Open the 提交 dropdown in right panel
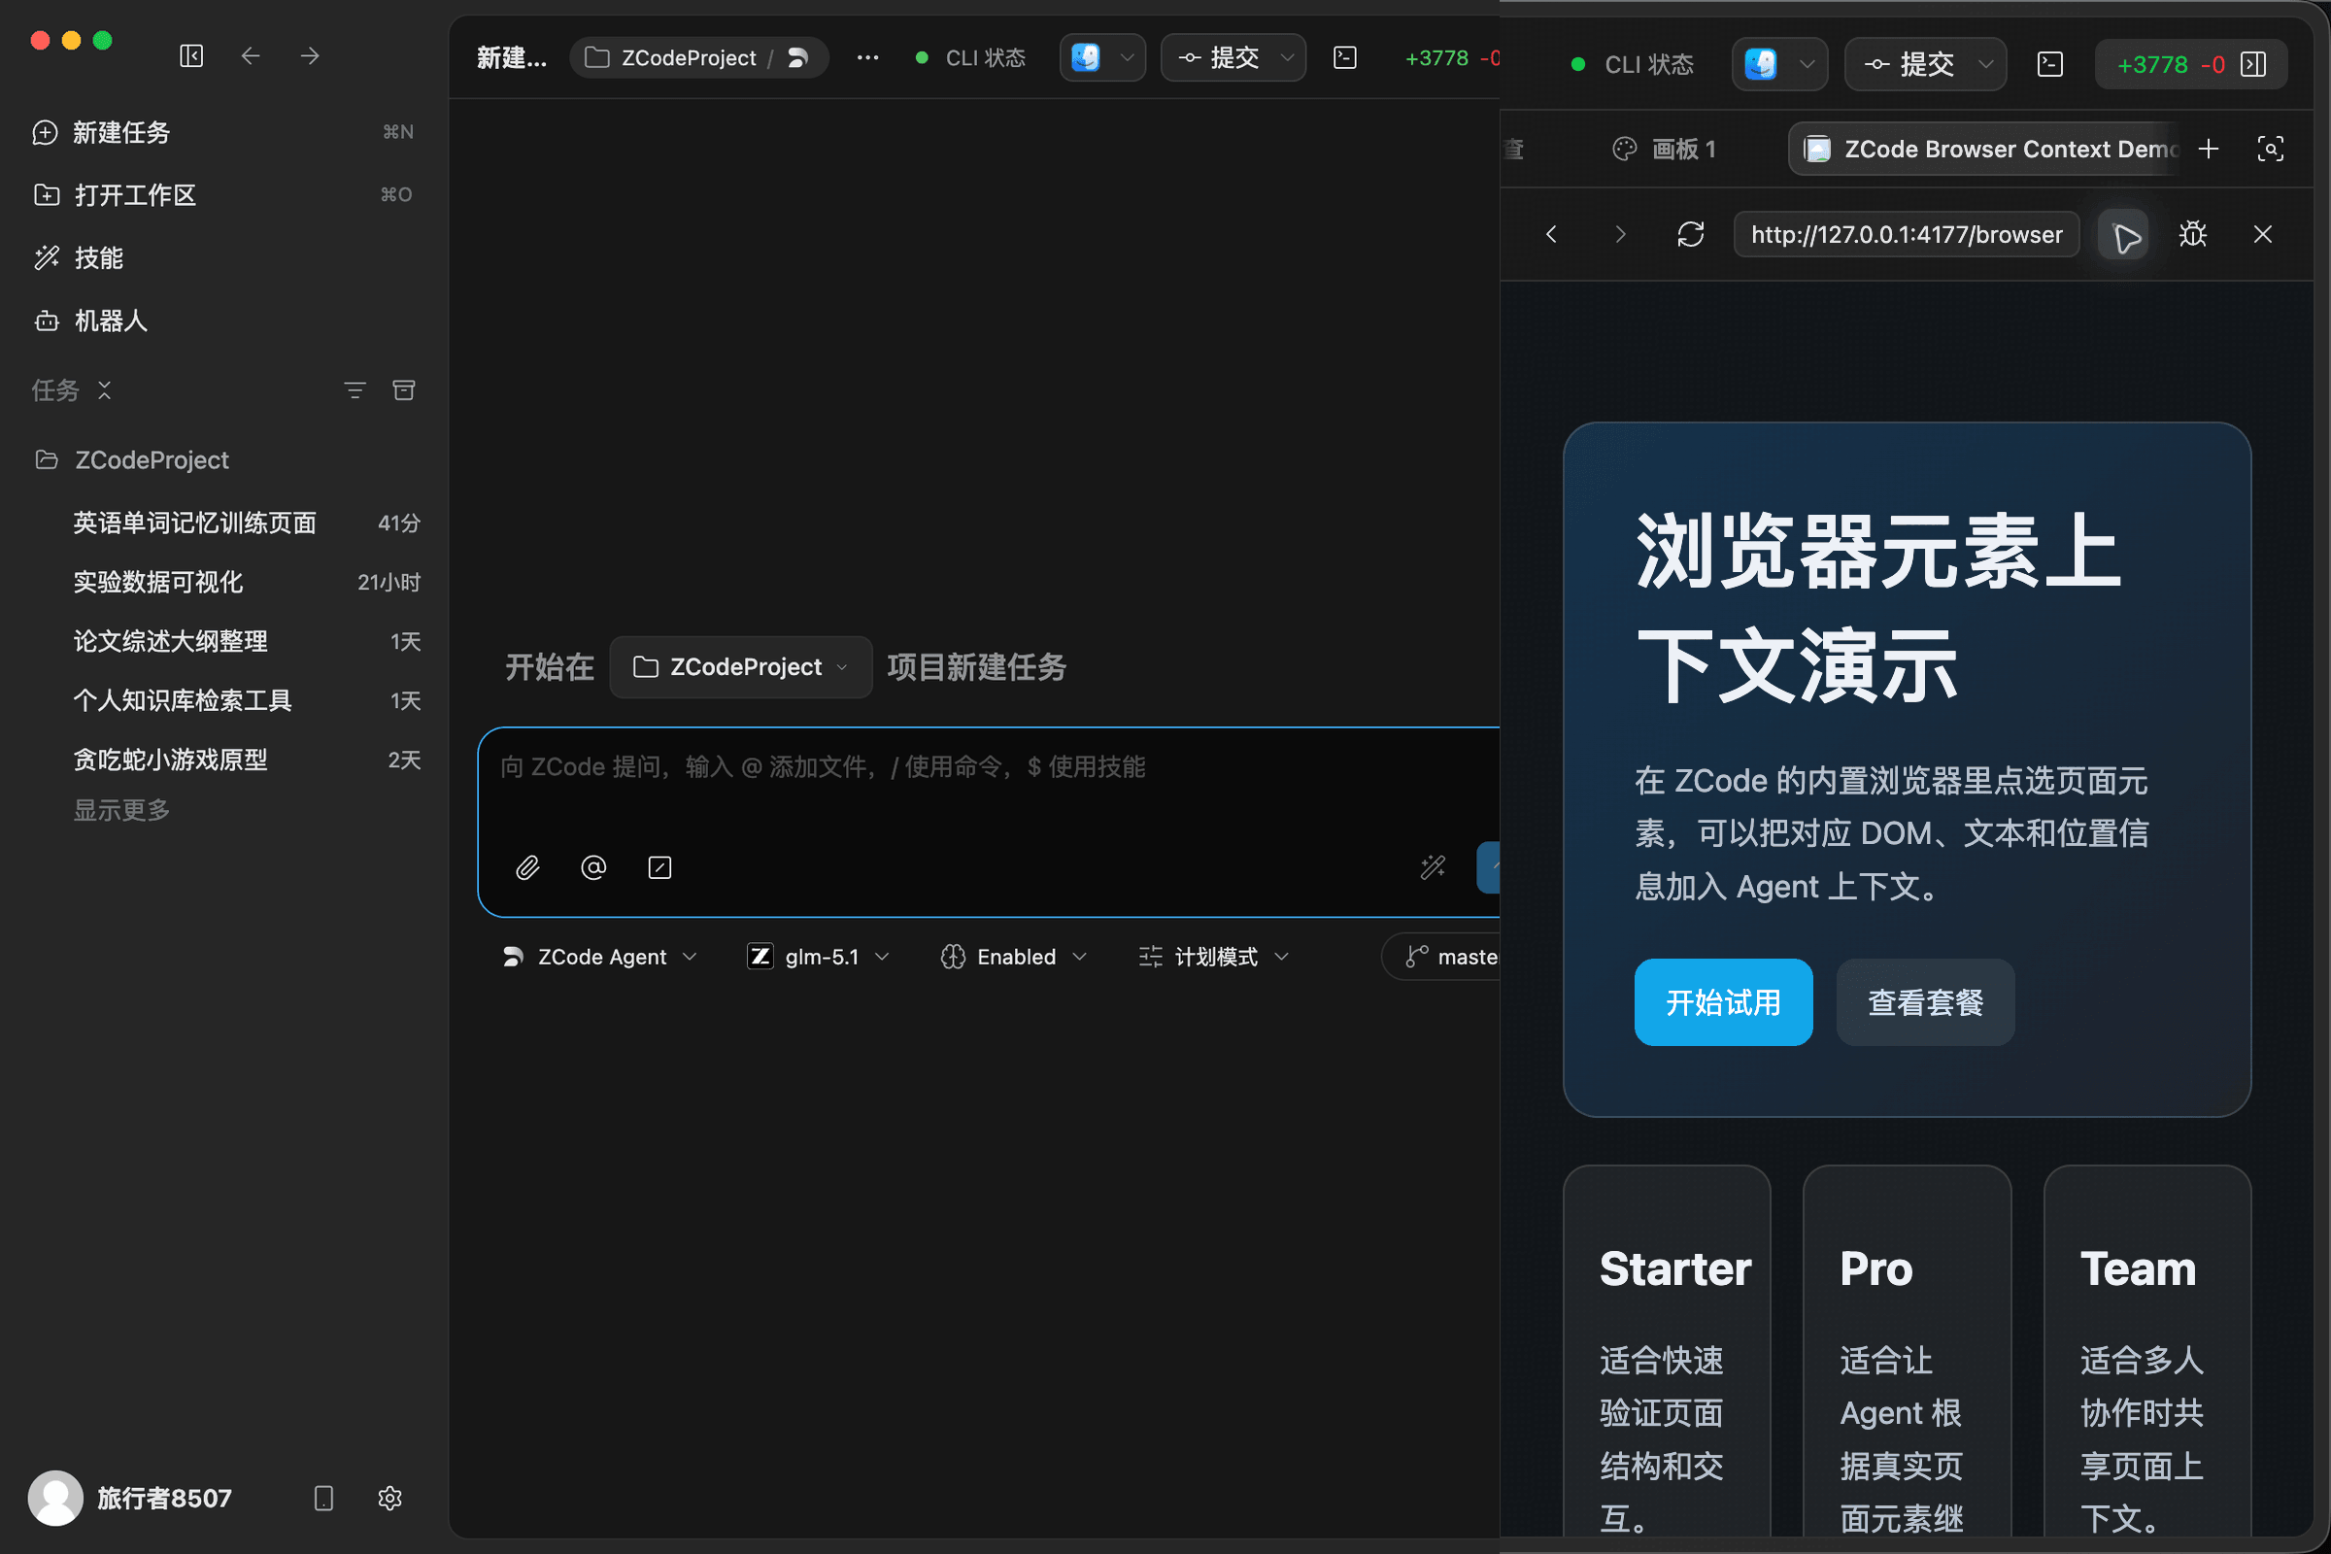 (1925, 64)
